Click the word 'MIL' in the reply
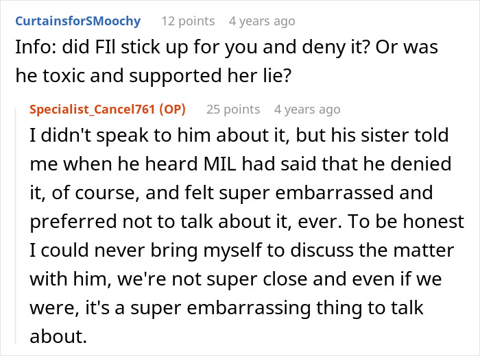The image size is (480, 356). pos(220,164)
